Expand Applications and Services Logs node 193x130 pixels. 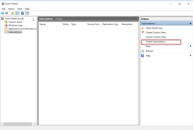tap(2, 29)
